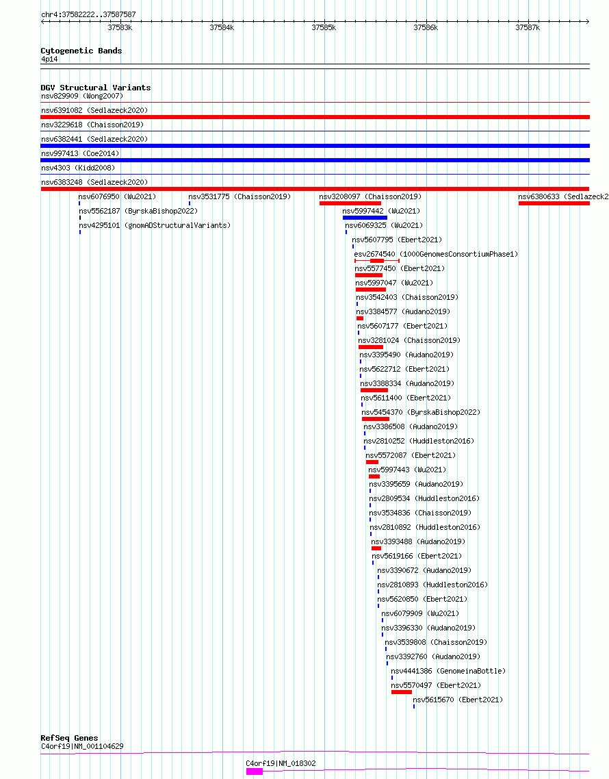Screen dimensions: 609x779
Task: Click the 37583k ruler position
Action: [x=120, y=28]
